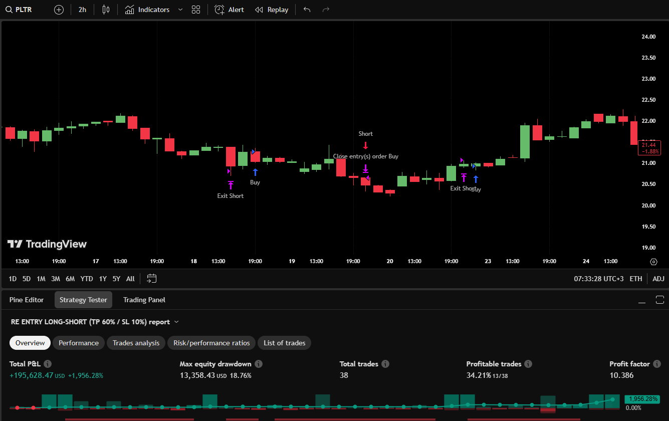Select the 1Y date range button

pyautogui.click(x=103, y=279)
